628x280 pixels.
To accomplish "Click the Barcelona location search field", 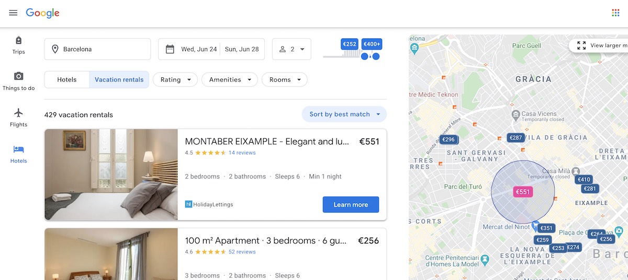I will [97, 49].
